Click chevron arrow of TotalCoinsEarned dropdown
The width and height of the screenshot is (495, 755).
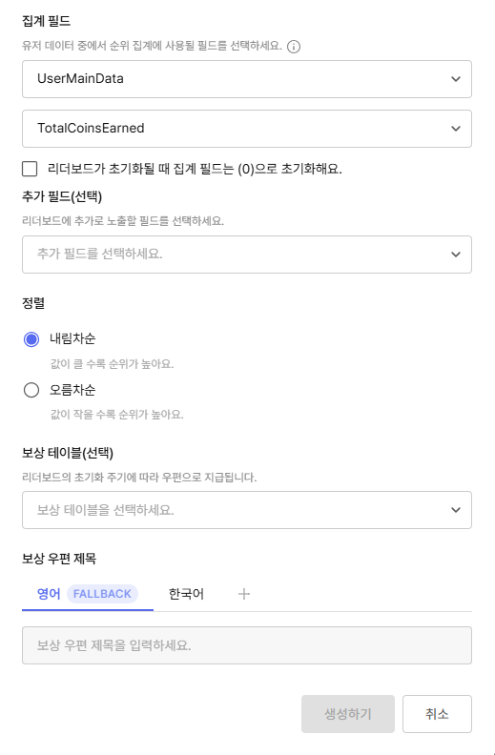(x=456, y=129)
